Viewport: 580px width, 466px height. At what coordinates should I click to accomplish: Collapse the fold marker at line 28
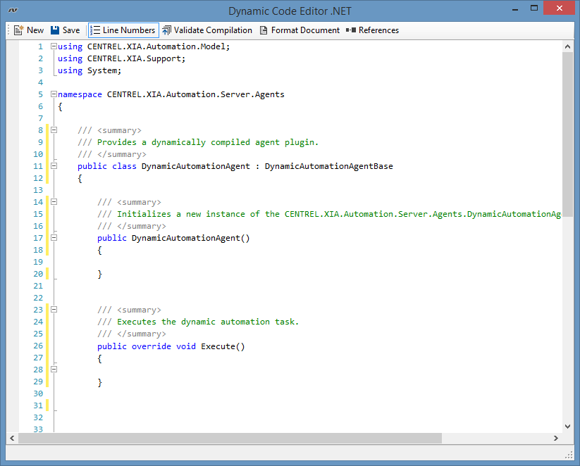54,369
